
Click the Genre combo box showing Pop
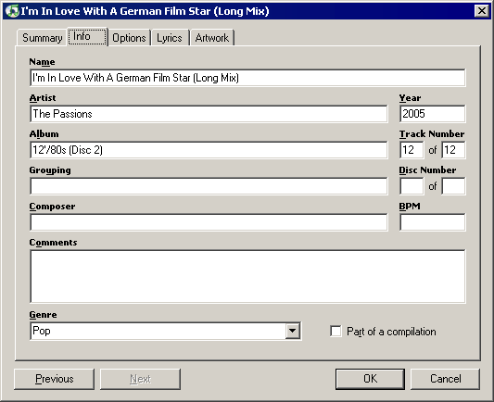(166, 331)
